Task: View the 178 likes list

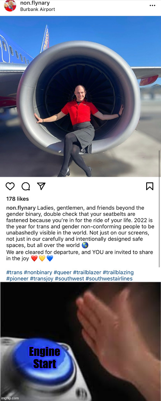Action: click(x=17, y=199)
